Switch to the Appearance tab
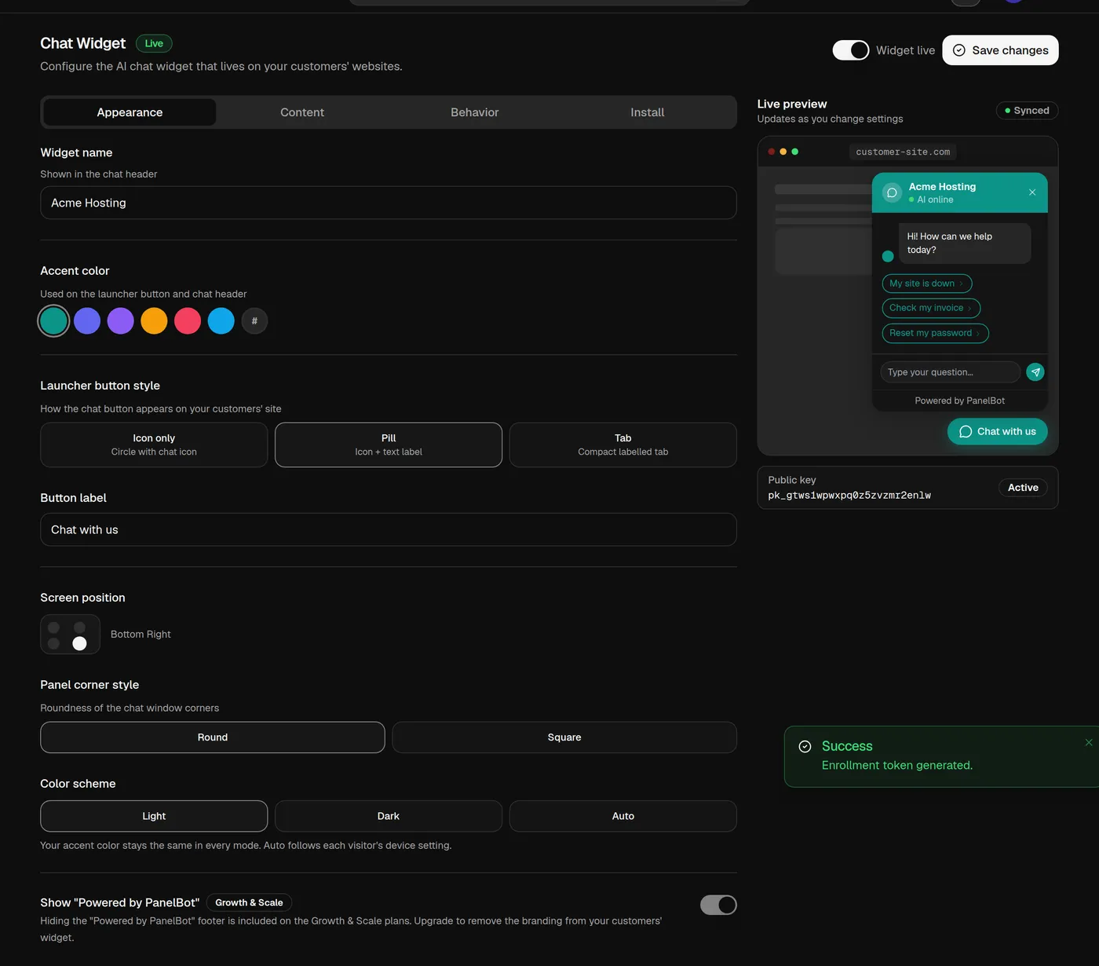The image size is (1099, 966). pos(130,112)
